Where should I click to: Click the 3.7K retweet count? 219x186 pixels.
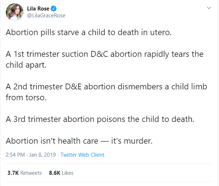(x=13, y=173)
